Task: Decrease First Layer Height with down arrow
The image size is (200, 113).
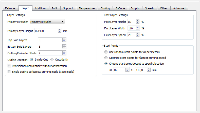Action: tap(138, 23)
